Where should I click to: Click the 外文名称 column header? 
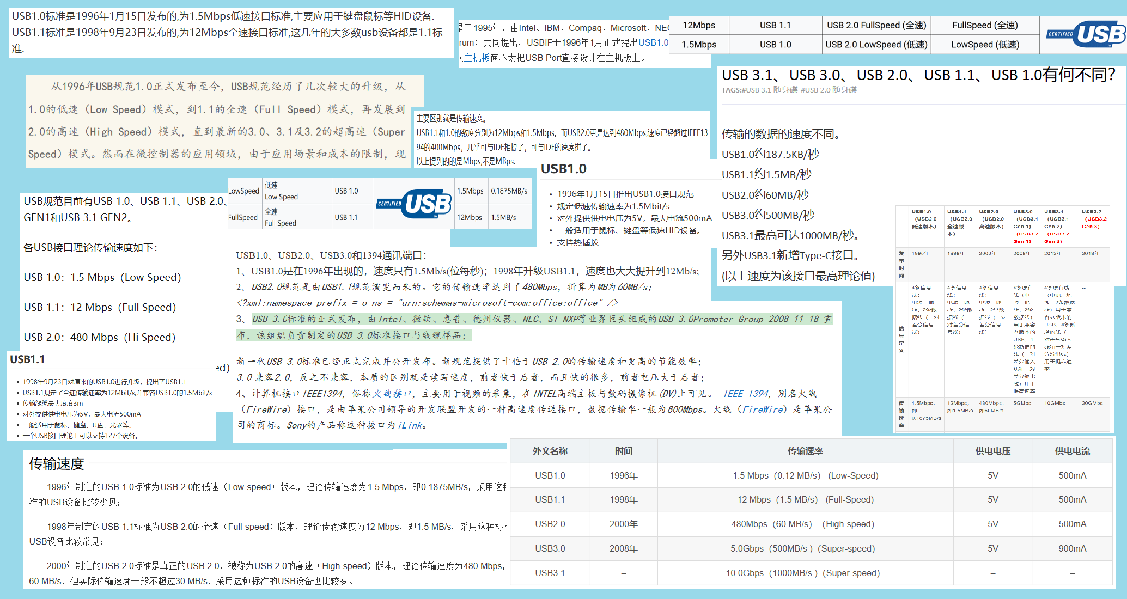550,451
